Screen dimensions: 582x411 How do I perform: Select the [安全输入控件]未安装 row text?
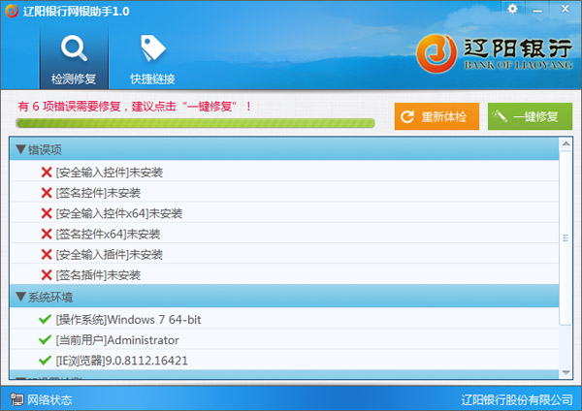109,173
